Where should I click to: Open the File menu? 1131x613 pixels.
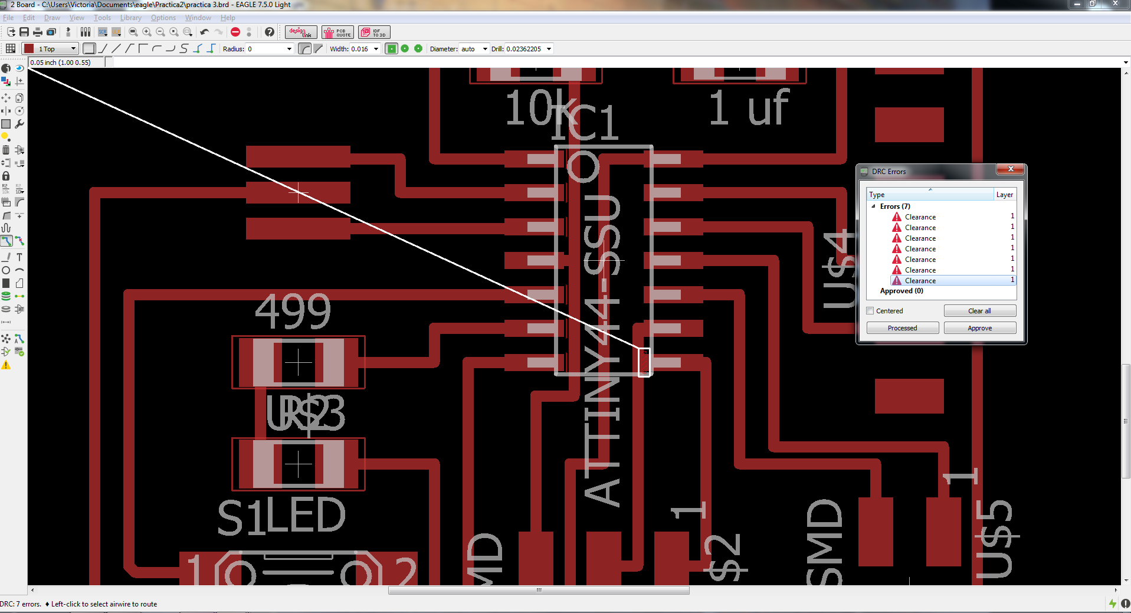[8, 18]
